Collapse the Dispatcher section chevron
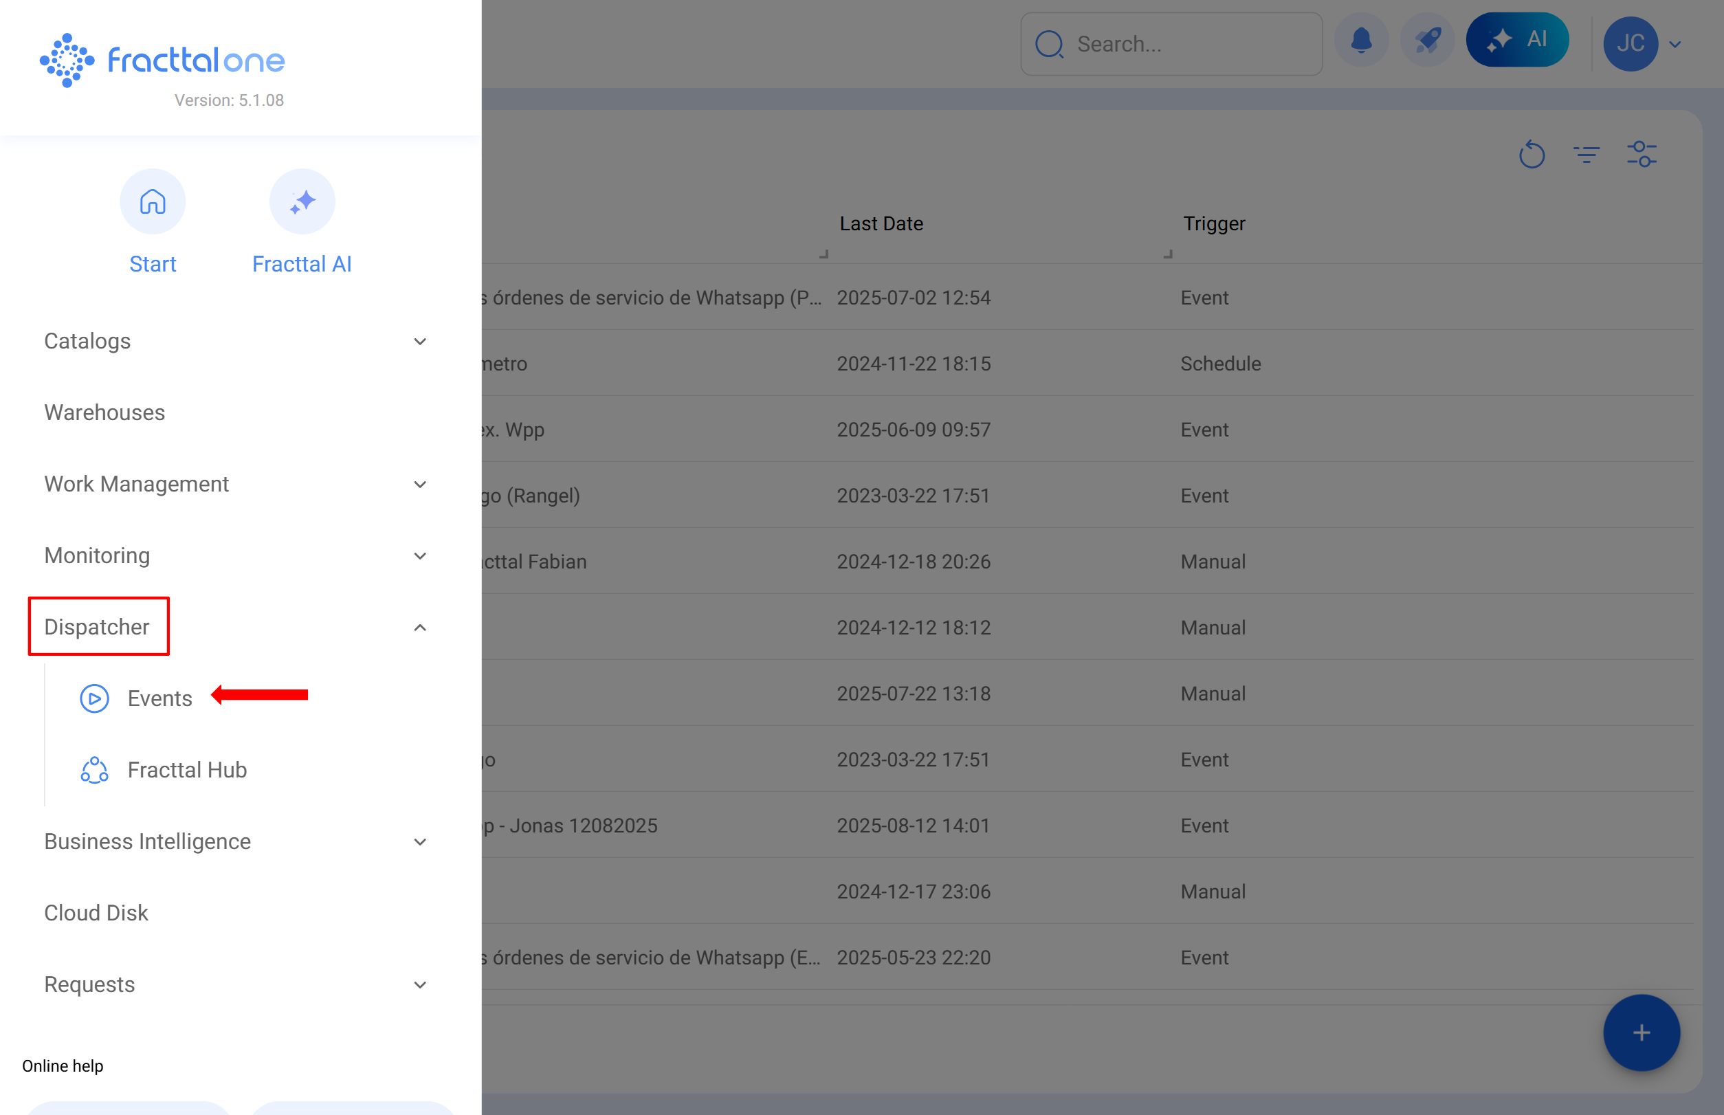1724x1115 pixels. pyautogui.click(x=420, y=628)
